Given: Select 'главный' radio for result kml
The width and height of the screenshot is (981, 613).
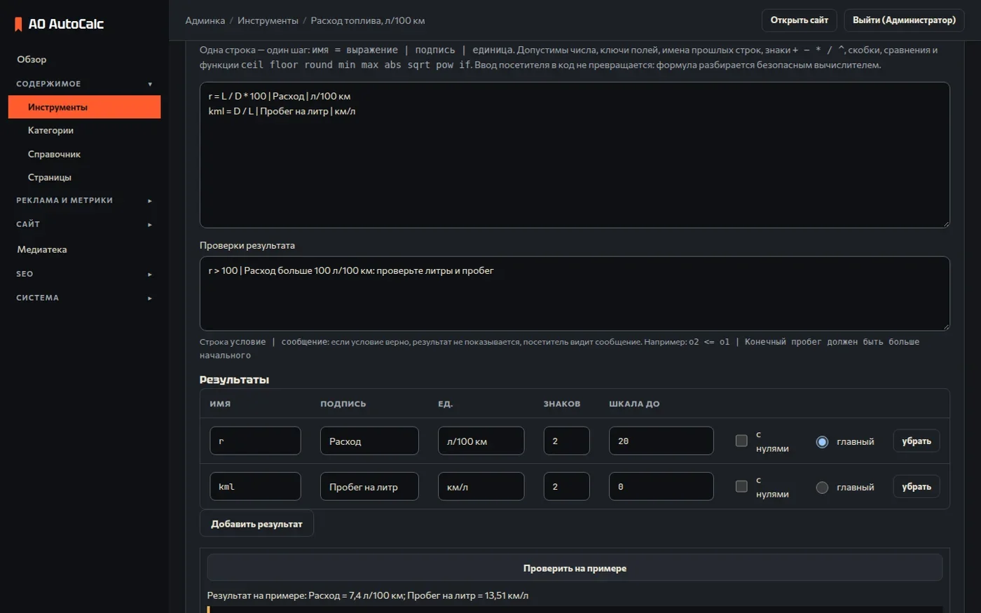Looking at the screenshot, I should (823, 487).
